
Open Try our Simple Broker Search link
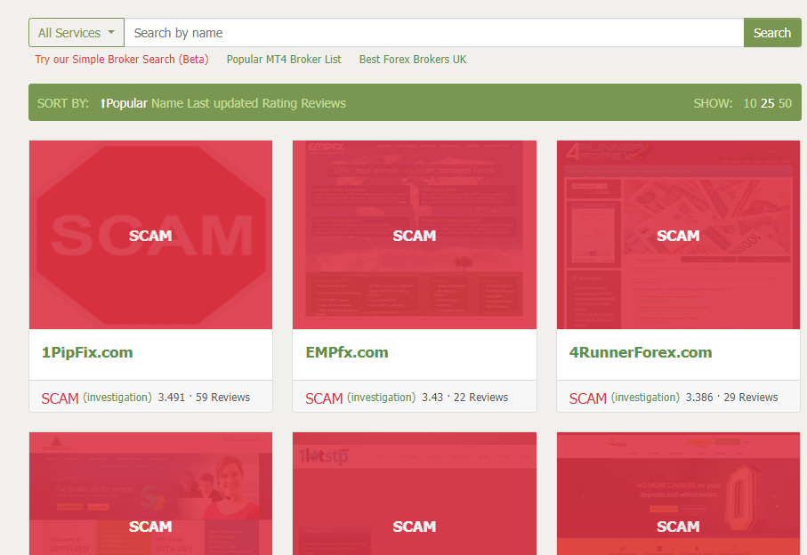[122, 60]
